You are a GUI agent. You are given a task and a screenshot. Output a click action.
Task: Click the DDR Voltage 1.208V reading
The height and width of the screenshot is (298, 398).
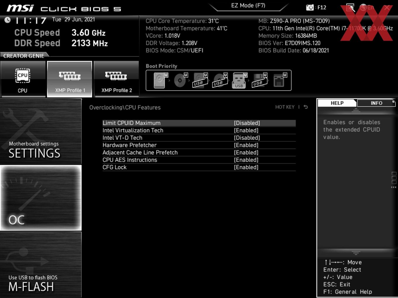[x=171, y=43]
